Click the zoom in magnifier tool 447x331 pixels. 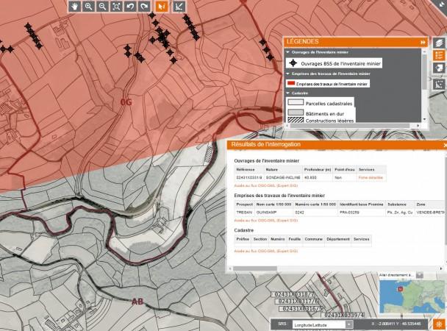89,6
